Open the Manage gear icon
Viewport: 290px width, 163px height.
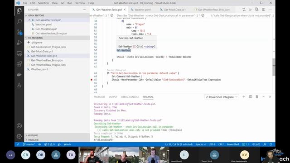19,136
